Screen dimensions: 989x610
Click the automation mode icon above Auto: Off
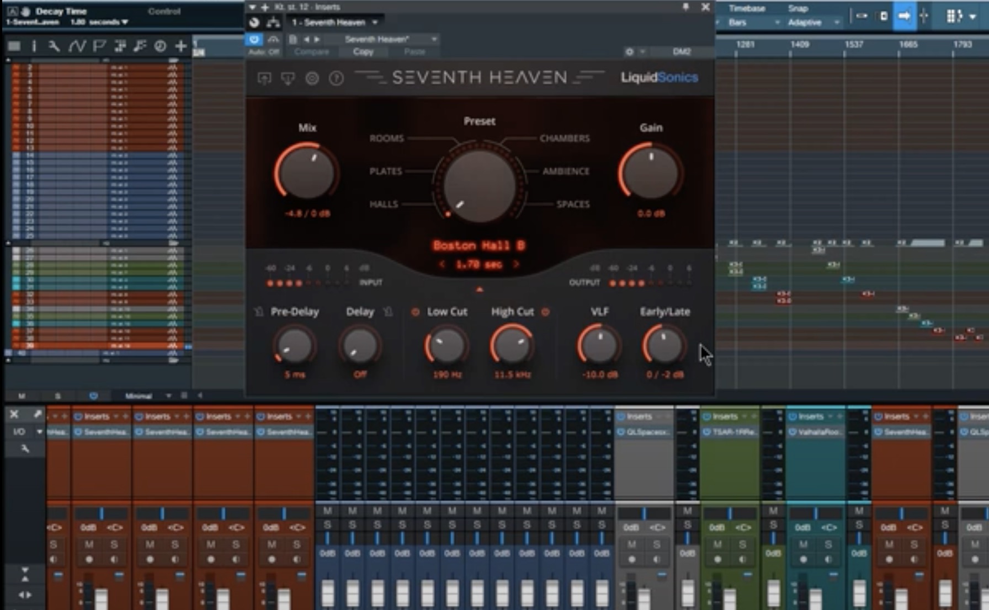tap(273, 39)
